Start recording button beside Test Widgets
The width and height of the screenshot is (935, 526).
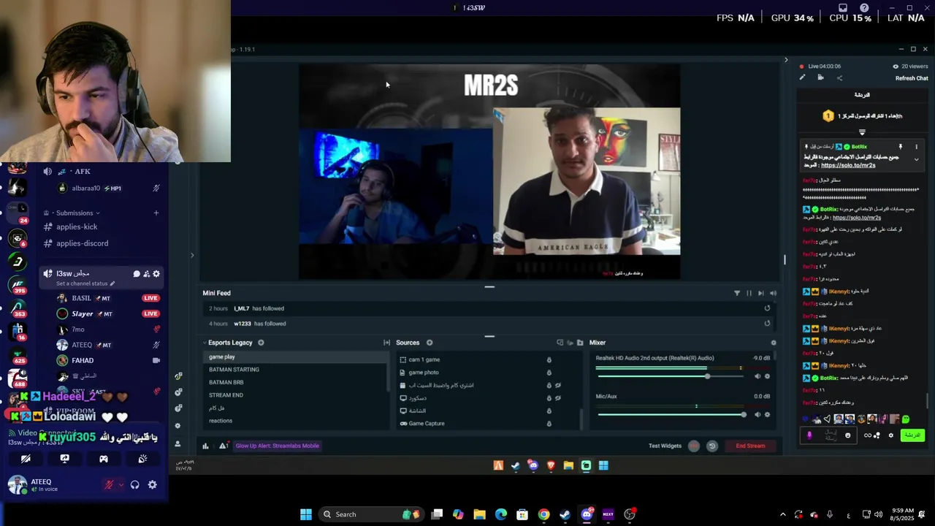coord(694,446)
